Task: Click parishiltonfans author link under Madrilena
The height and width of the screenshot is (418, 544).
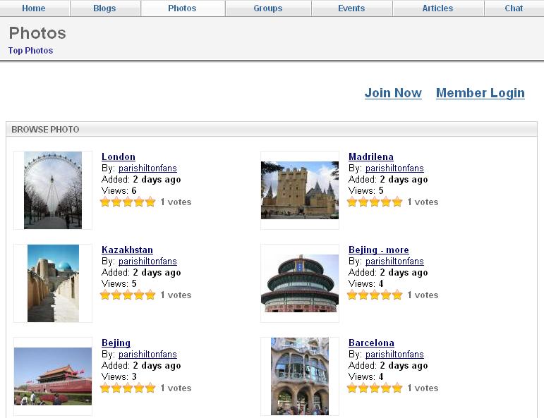Action: 394,168
